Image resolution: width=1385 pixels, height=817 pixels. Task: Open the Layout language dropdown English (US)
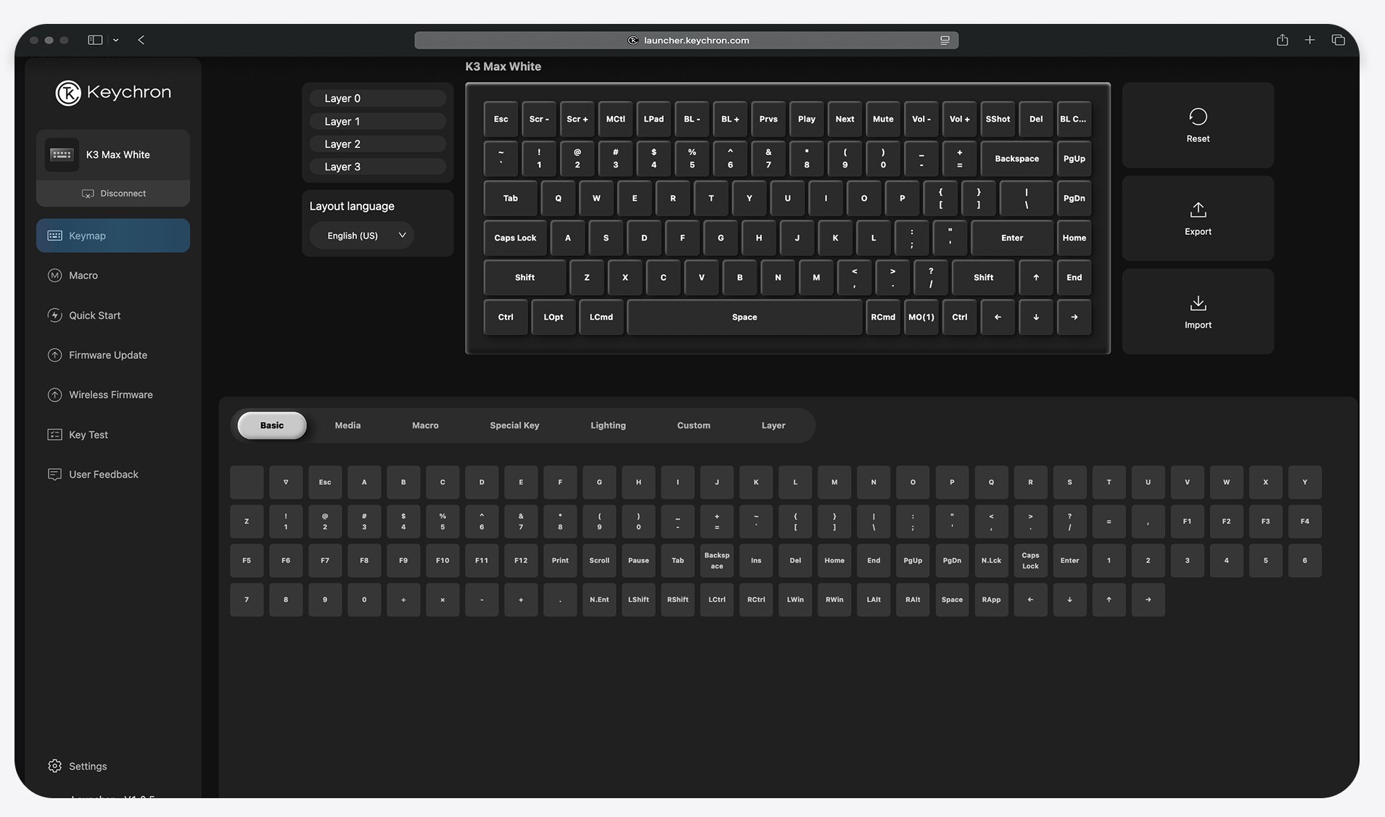[362, 236]
